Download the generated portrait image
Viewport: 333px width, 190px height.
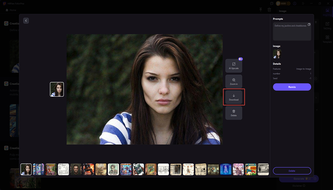point(234,97)
